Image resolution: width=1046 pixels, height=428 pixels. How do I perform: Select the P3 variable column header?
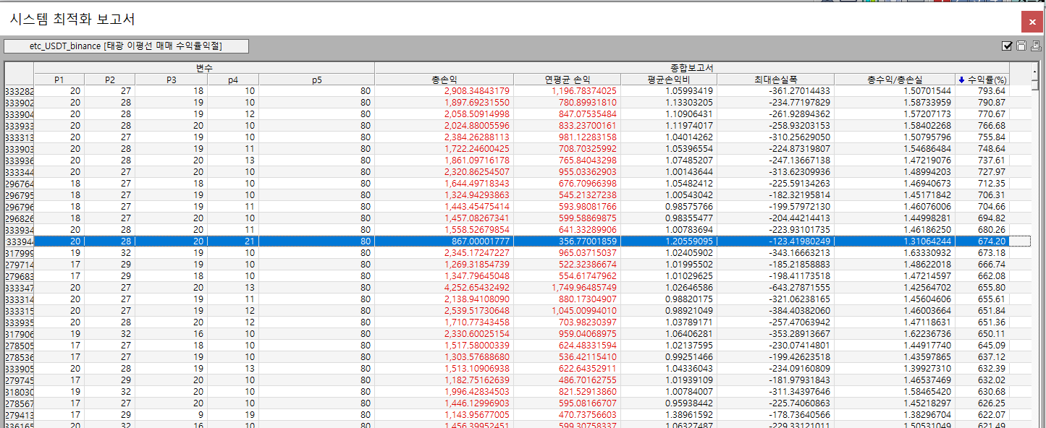(x=171, y=80)
